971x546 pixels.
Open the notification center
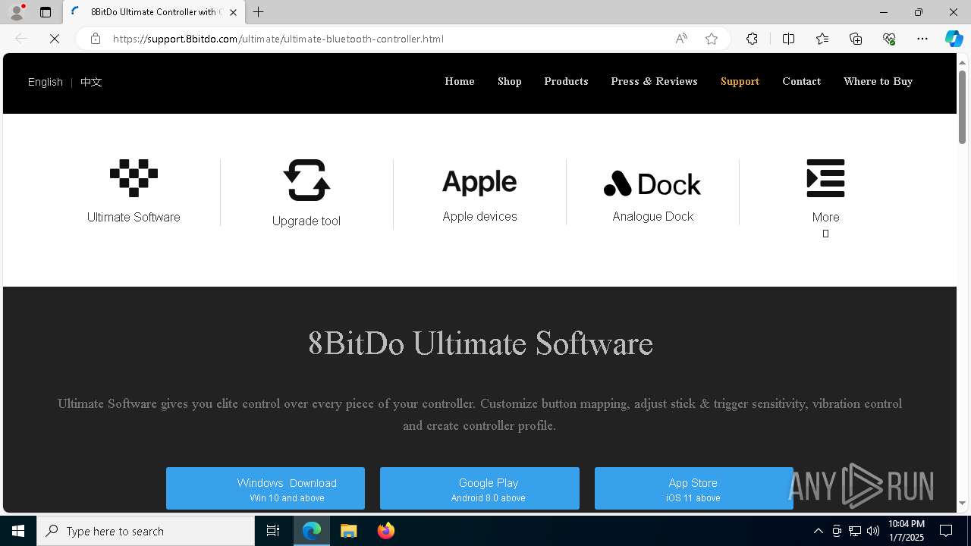(x=946, y=531)
